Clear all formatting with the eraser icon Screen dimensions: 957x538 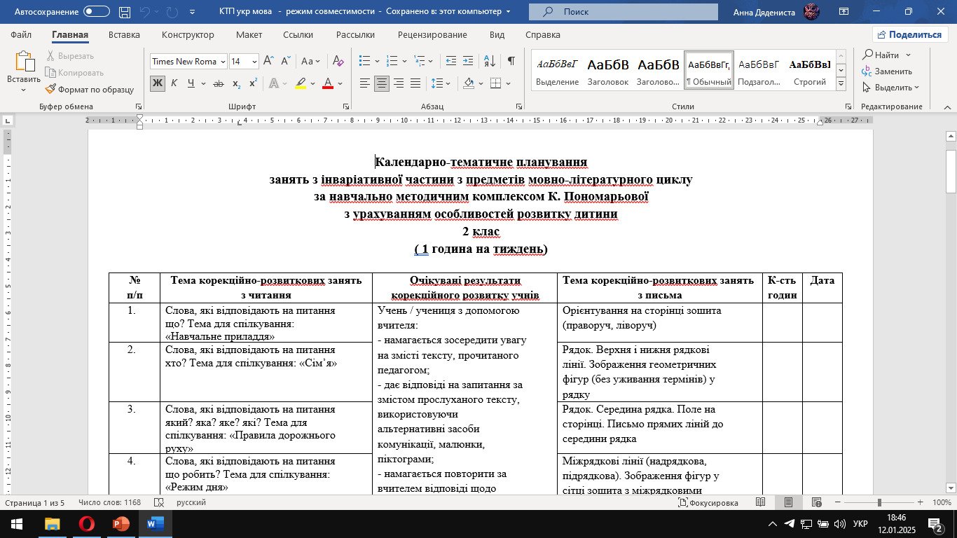pos(338,61)
